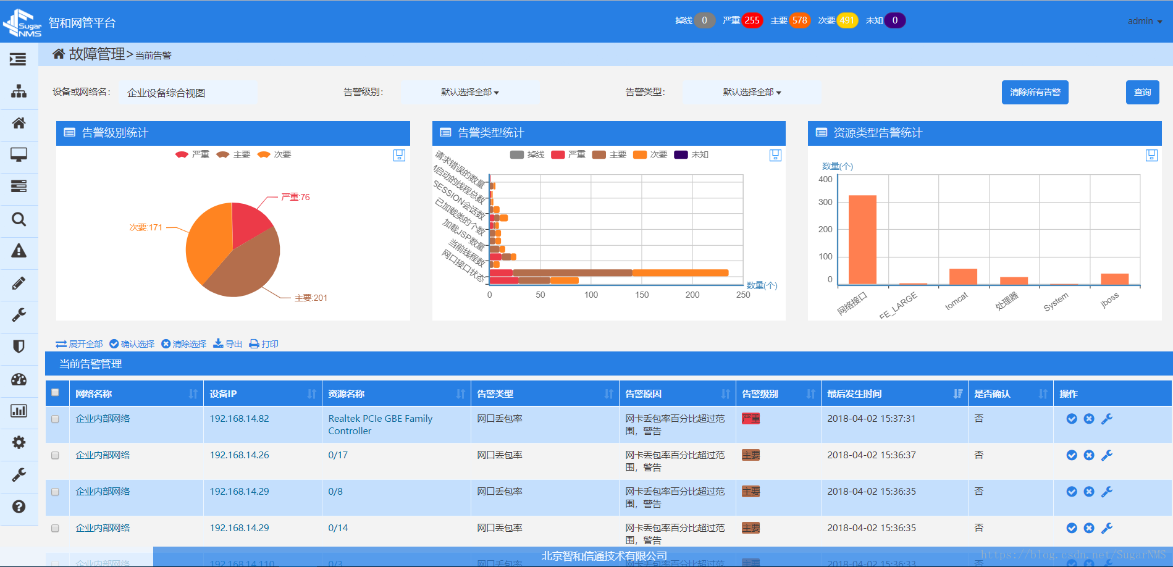Open the 告警类型 dropdown filter

click(x=752, y=92)
